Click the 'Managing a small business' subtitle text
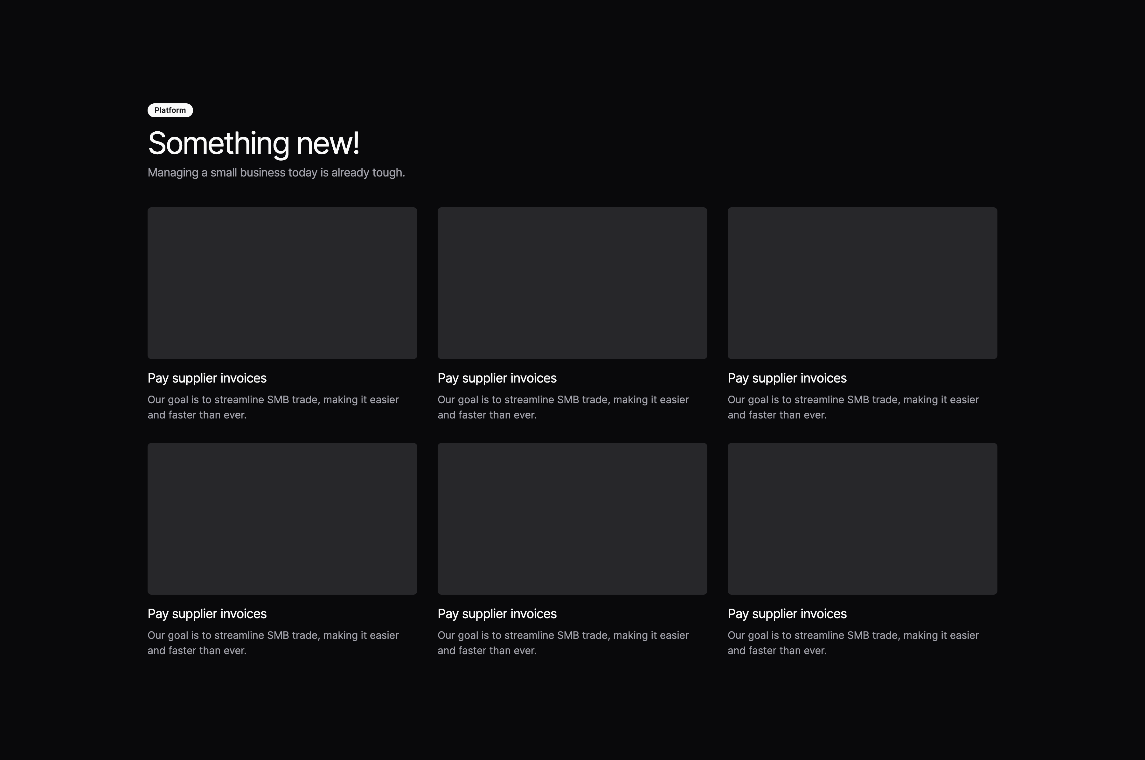Viewport: 1145px width, 760px height. tap(276, 173)
